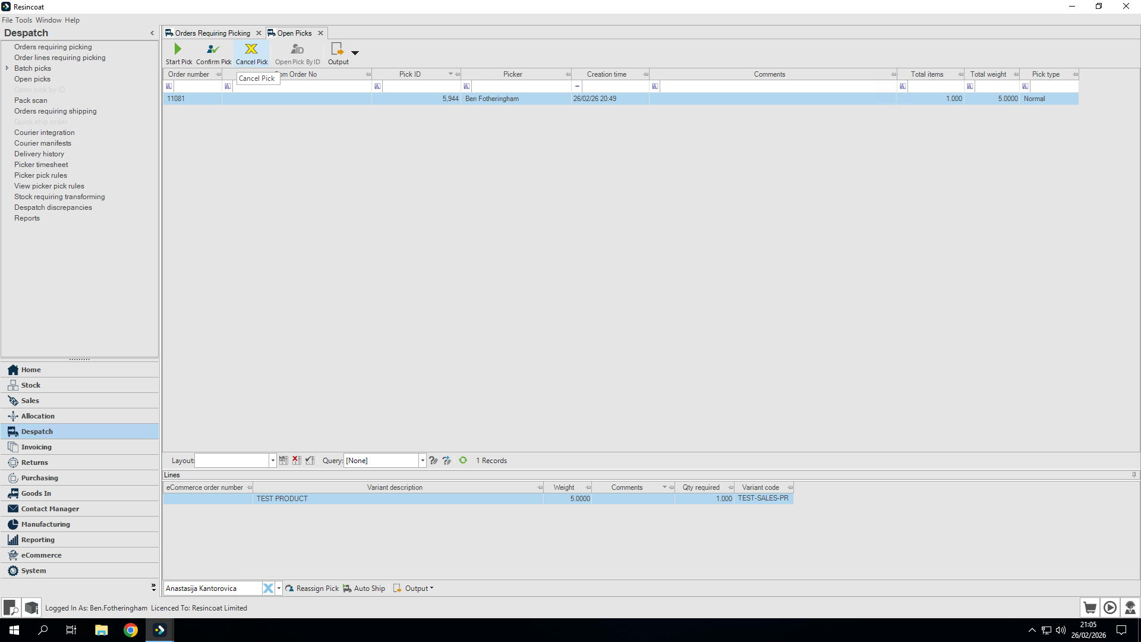Open Pack scan from Despatch list

31,100
